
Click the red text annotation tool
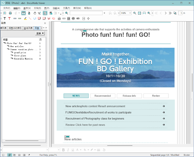click(10, 18)
